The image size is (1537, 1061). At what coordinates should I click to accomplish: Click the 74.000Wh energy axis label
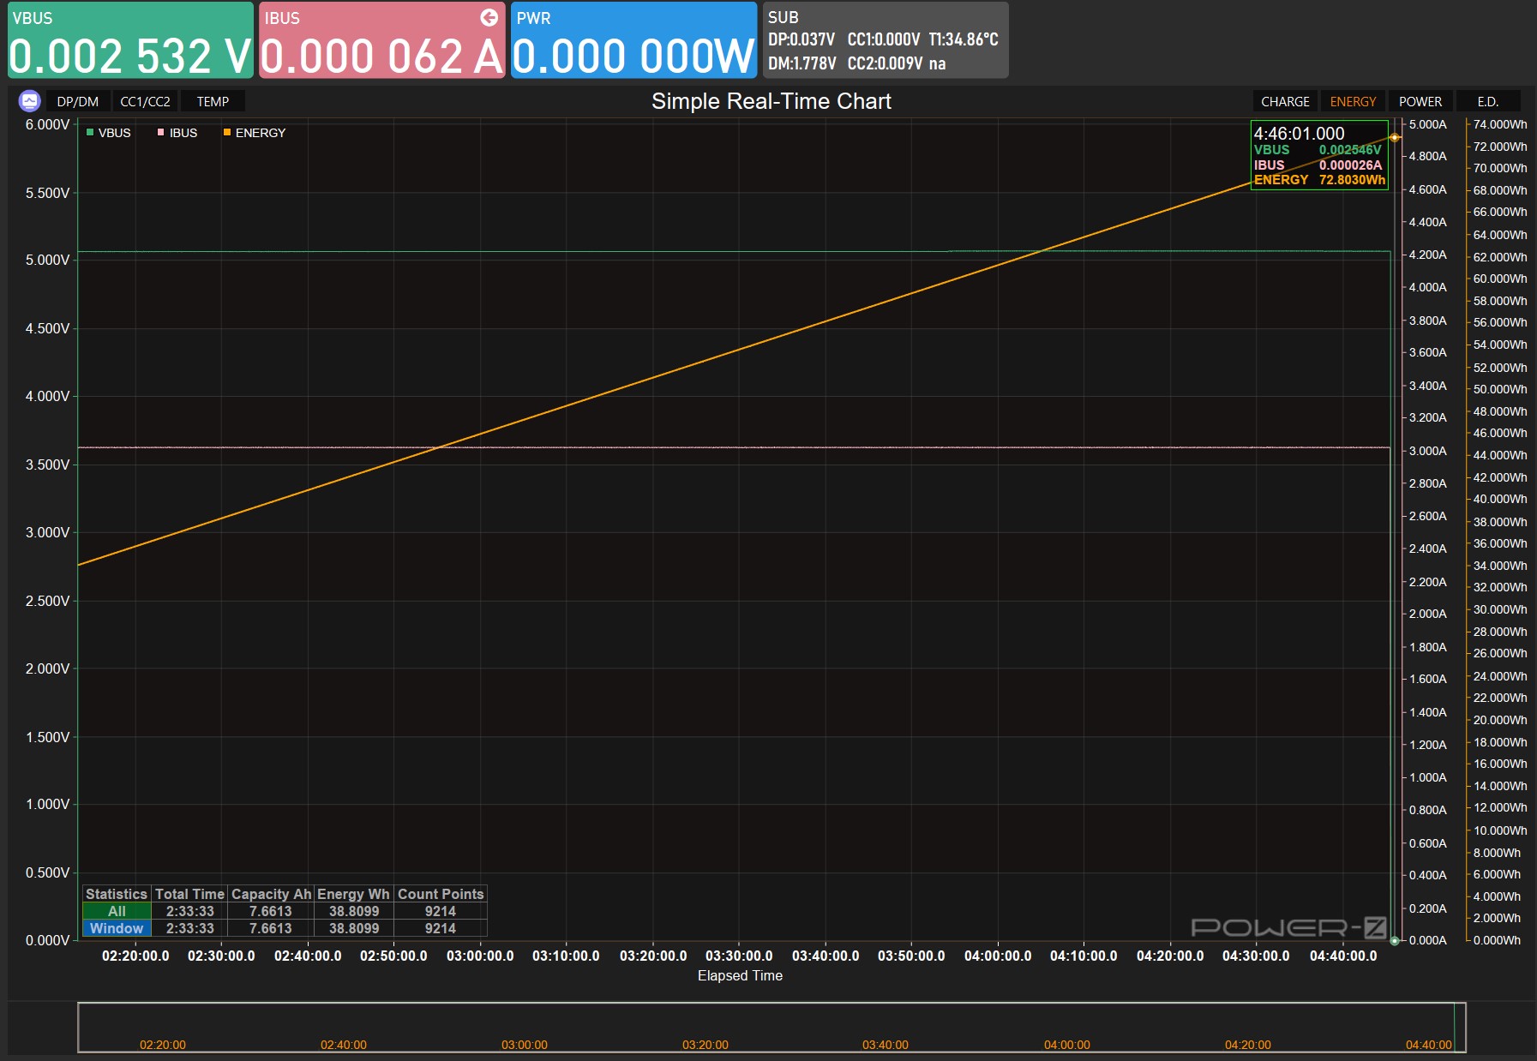[1500, 124]
